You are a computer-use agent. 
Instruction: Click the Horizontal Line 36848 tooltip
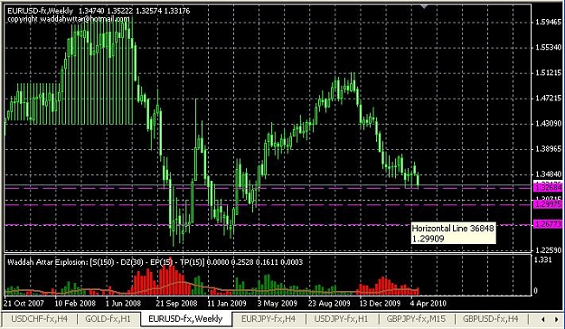pyautogui.click(x=453, y=233)
